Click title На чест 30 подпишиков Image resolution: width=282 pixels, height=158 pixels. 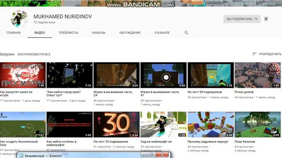tap(111, 141)
